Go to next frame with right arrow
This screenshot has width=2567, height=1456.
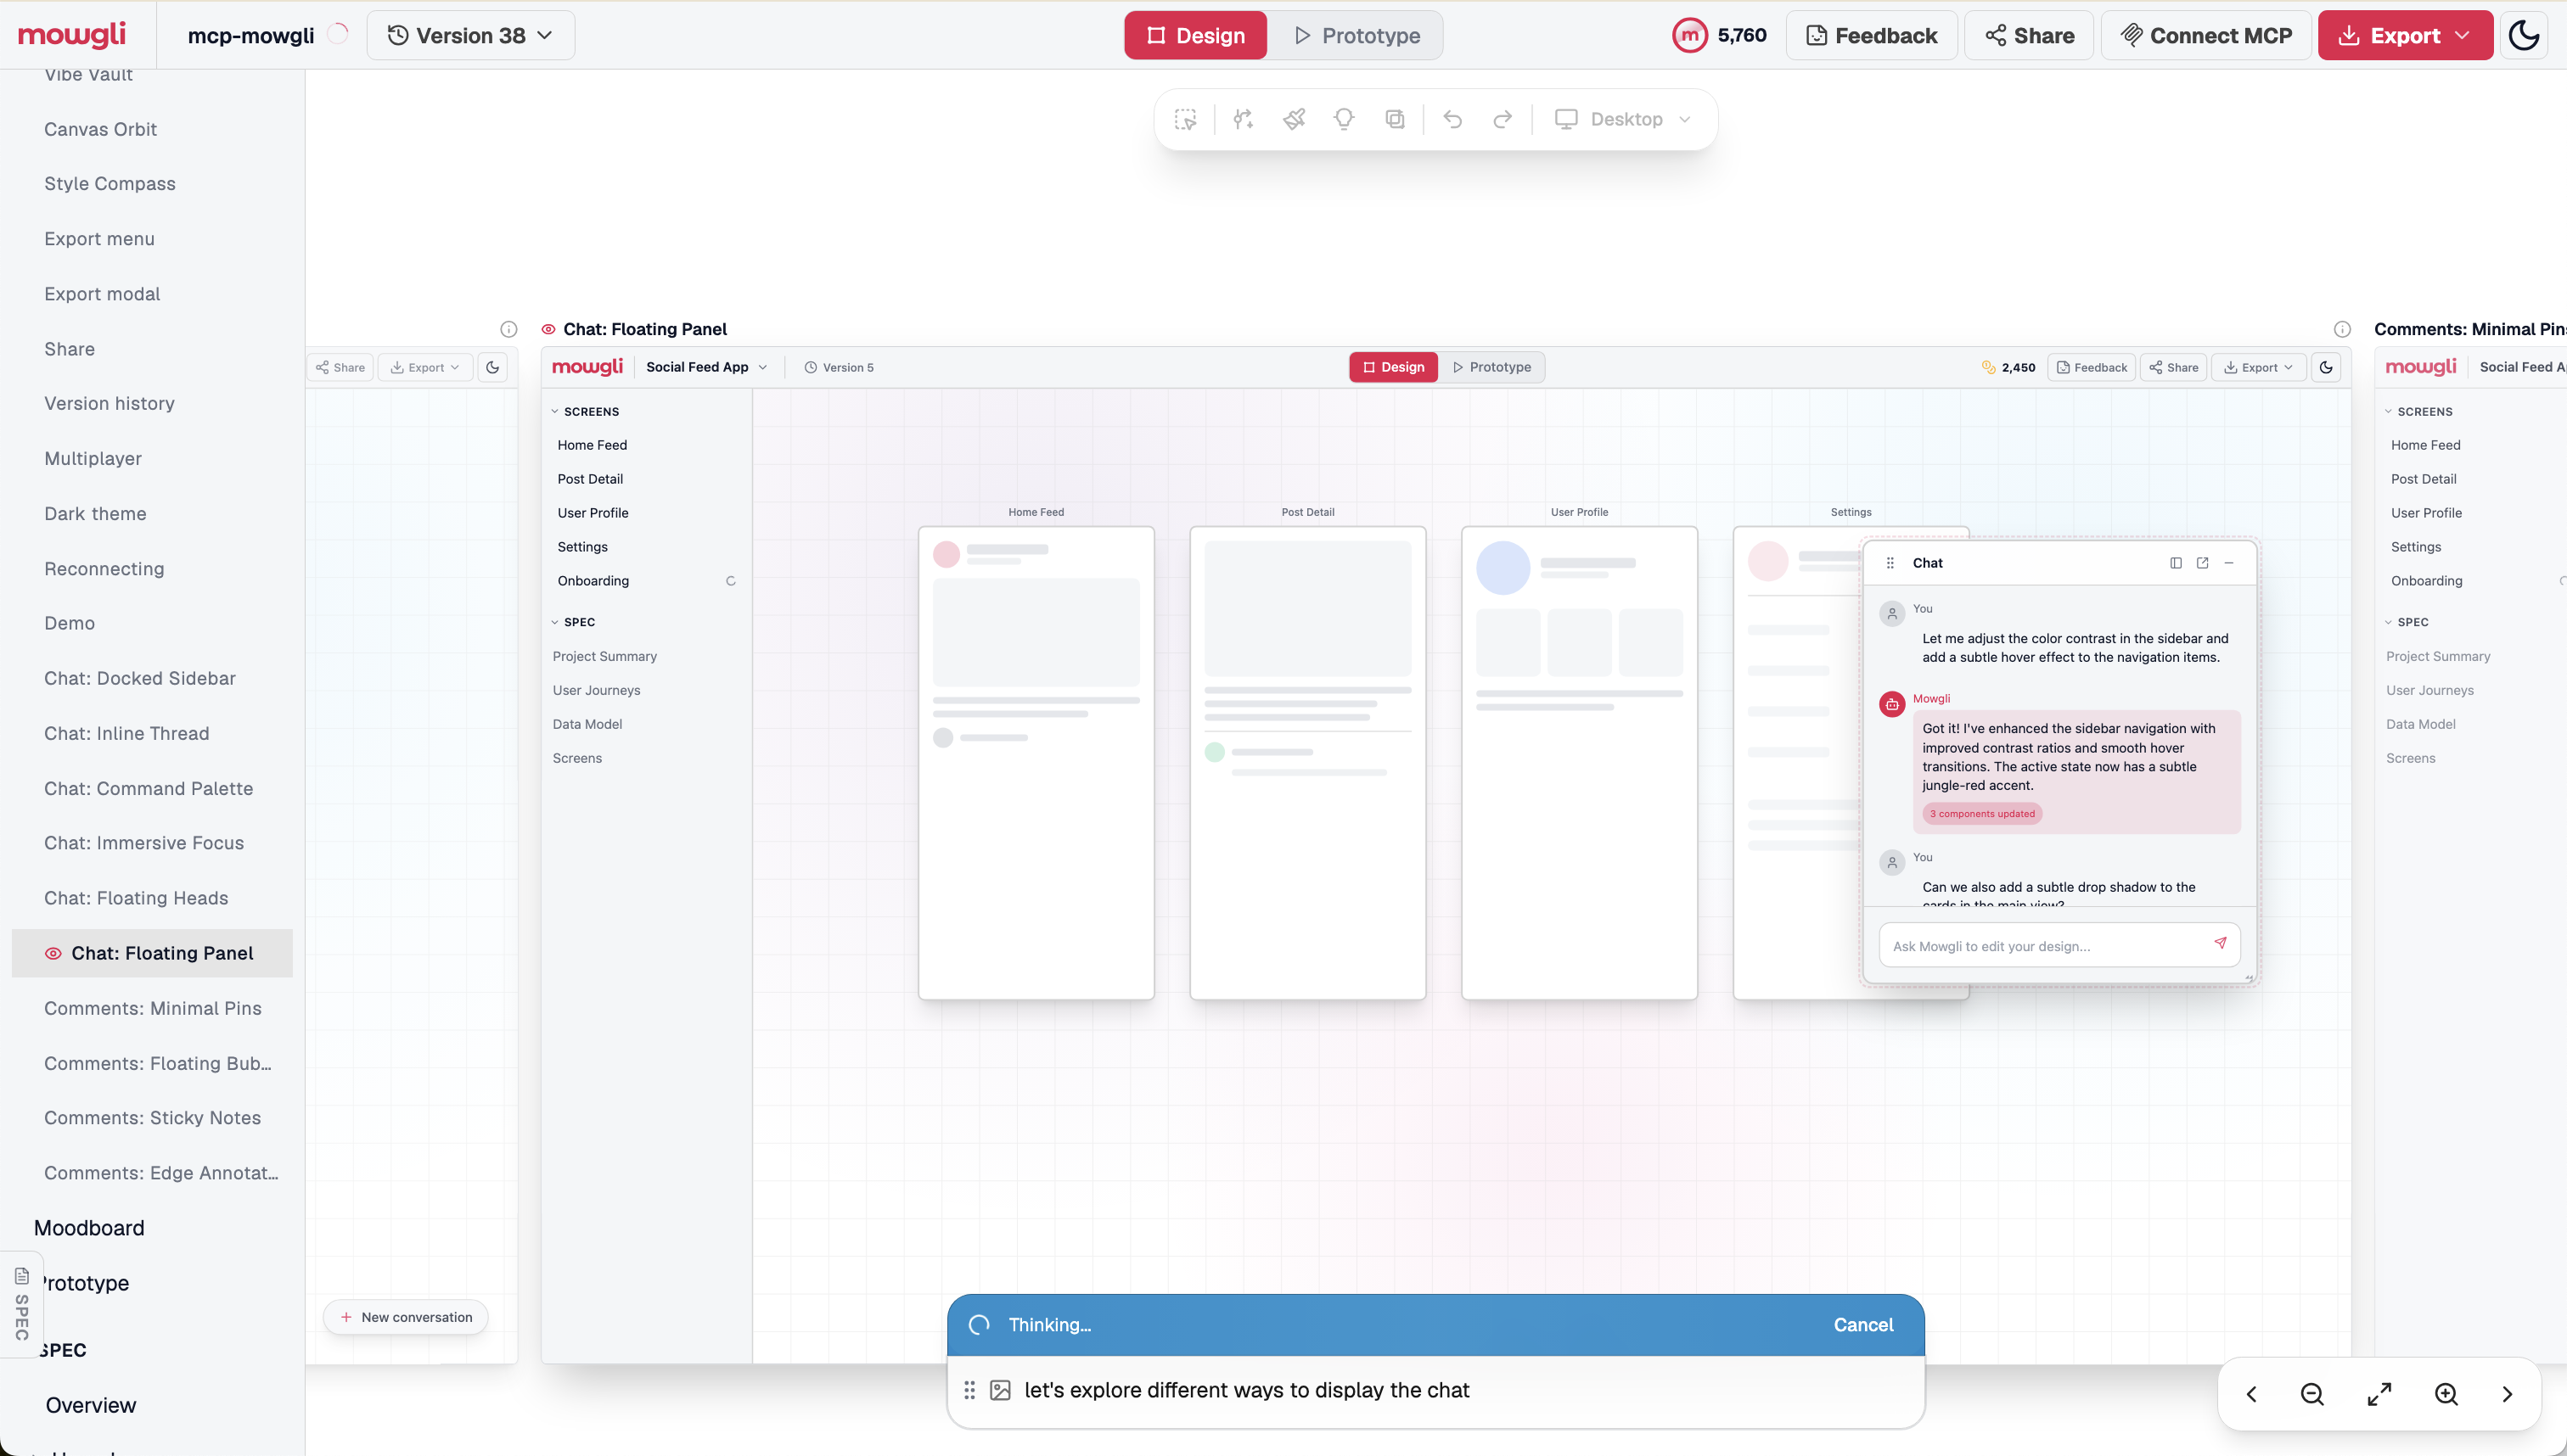point(2507,1394)
